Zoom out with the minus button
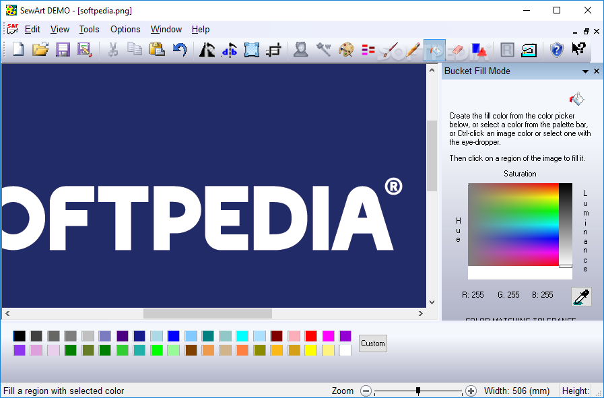This screenshot has width=604, height=398. click(x=366, y=391)
